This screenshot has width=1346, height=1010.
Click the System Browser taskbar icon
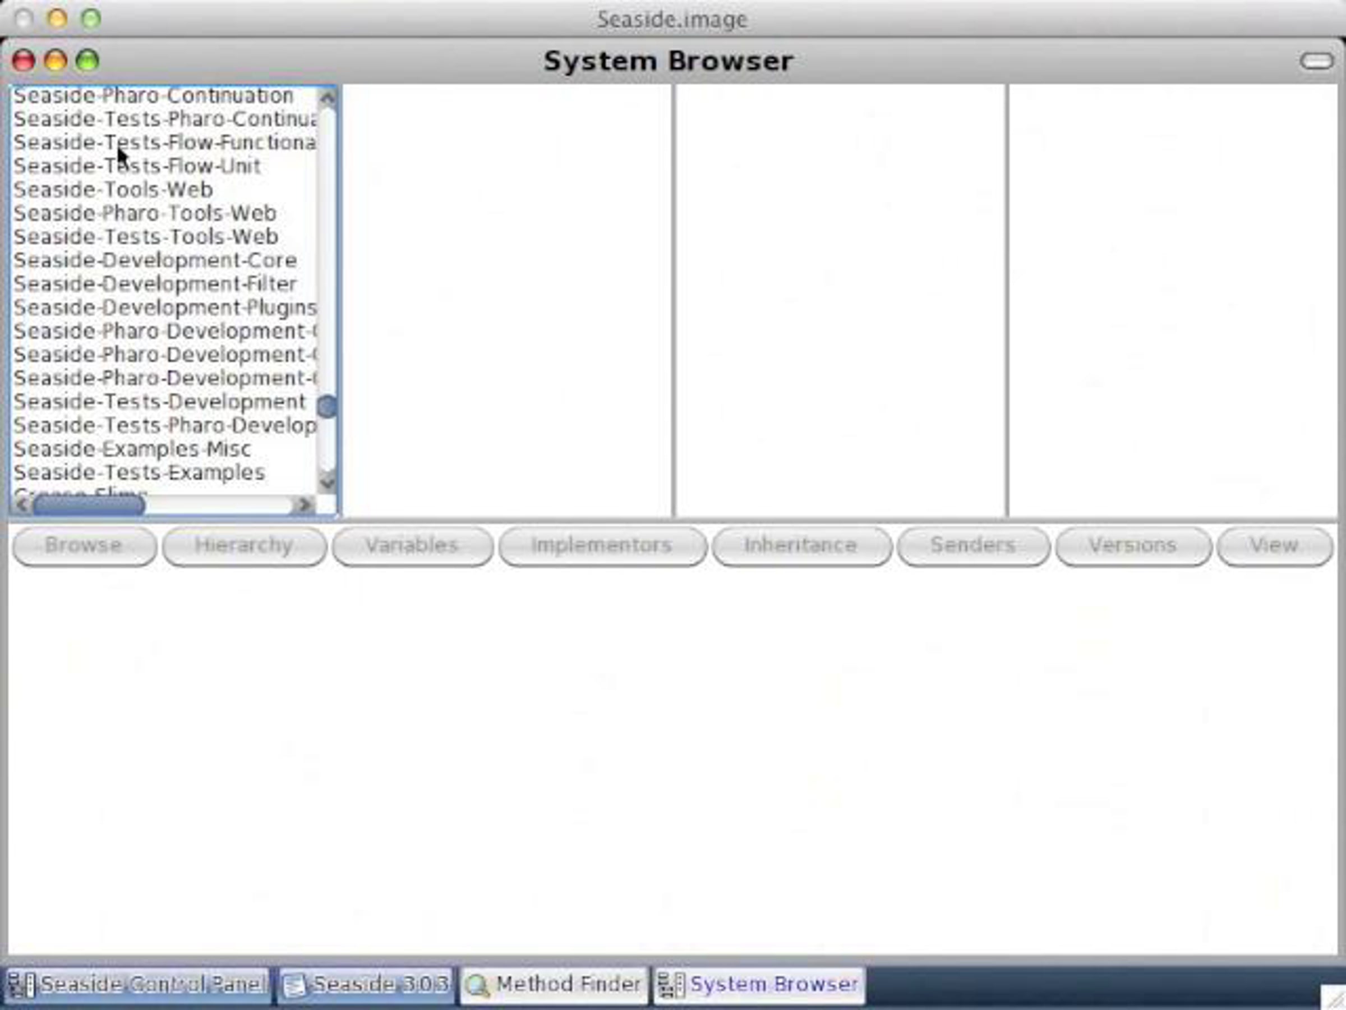tap(672, 985)
